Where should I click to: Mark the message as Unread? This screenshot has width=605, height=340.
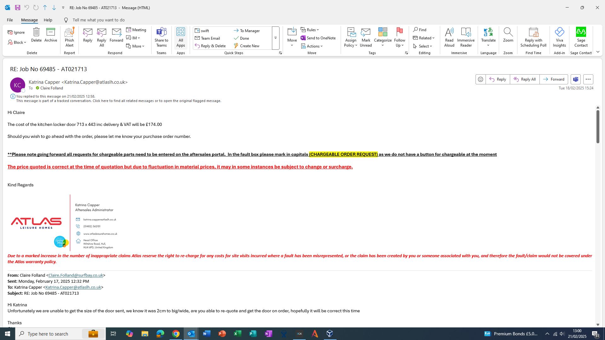click(366, 37)
